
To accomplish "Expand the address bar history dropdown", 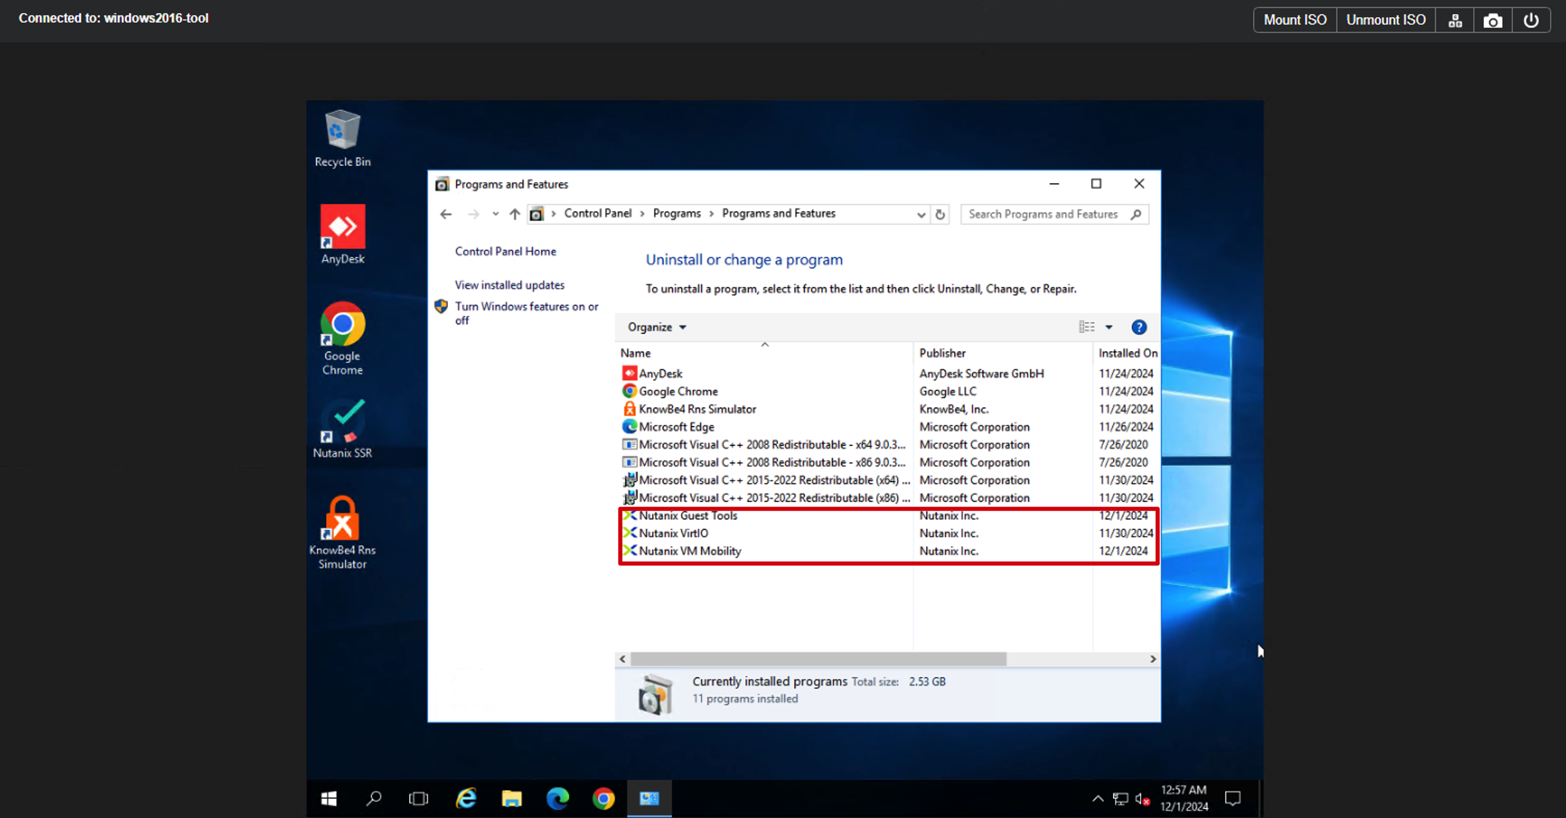I will tap(921, 214).
